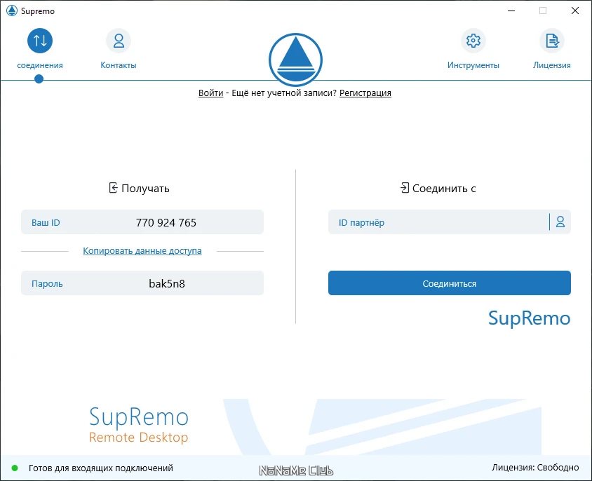Click the green ready status indicator dot
Viewport: 592px width, 481px height.
pos(15,468)
